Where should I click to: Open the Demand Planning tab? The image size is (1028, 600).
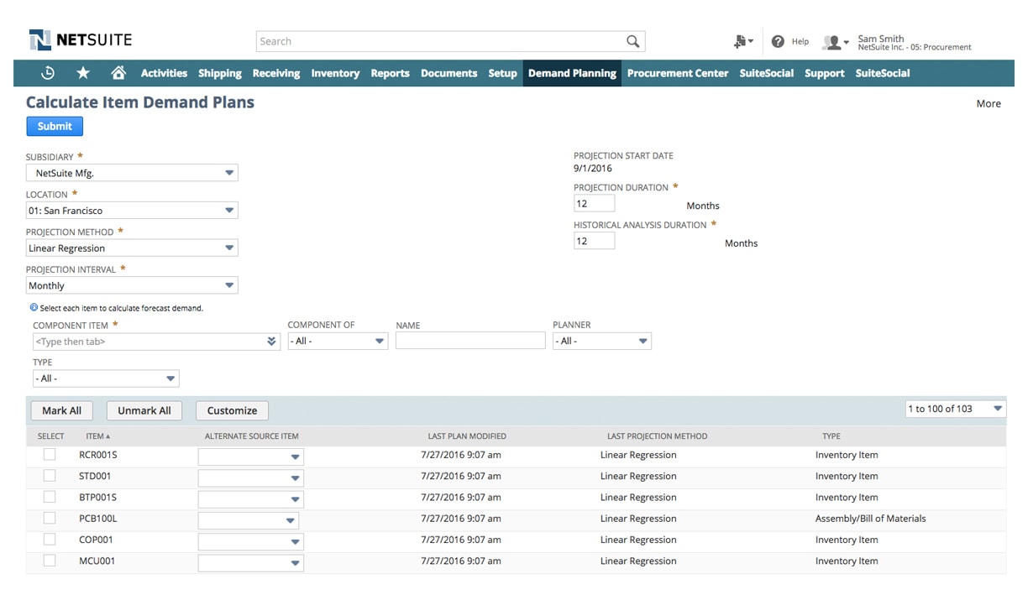572,73
